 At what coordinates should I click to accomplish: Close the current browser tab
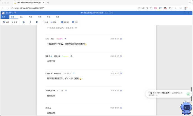point(43,3)
